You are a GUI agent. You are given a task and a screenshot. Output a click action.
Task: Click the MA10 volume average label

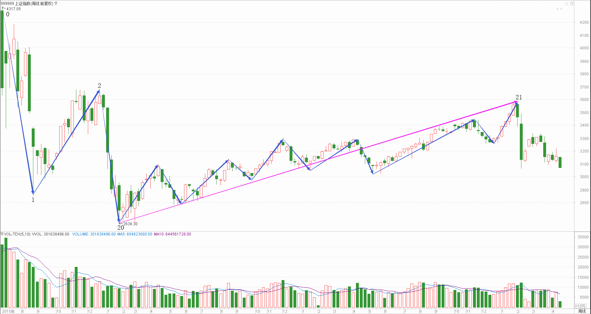[x=172, y=234]
